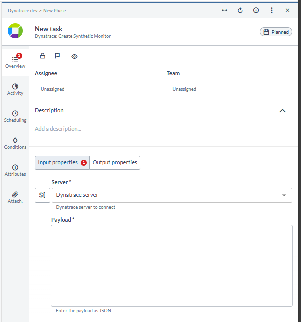
Task: Open the Scheduling sidebar tab
Action: [15, 116]
